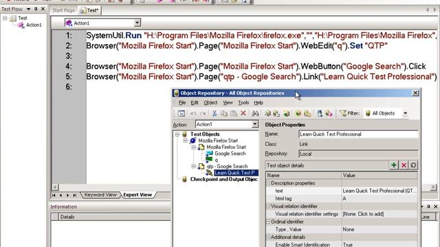
Task: Click Enable Smart Identification value True
Action: pyautogui.click(x=379, y=244)
